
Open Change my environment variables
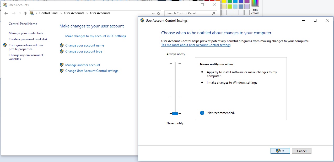click(x=26, y=57)
